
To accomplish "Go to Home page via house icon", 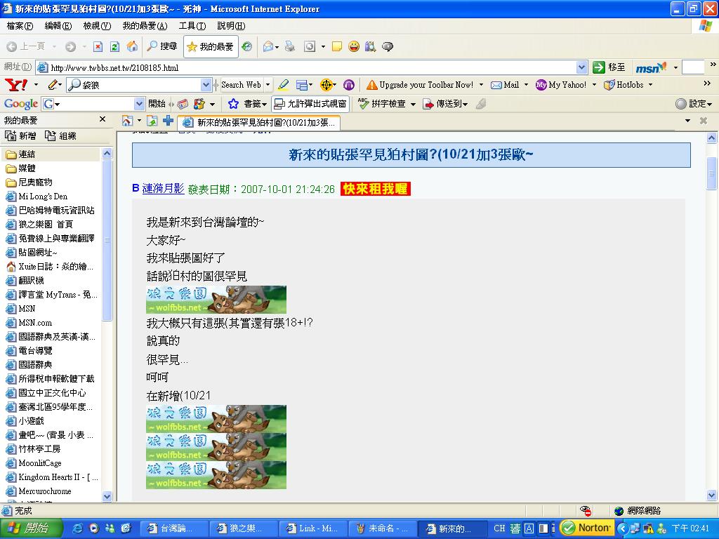I will (132, 47).
